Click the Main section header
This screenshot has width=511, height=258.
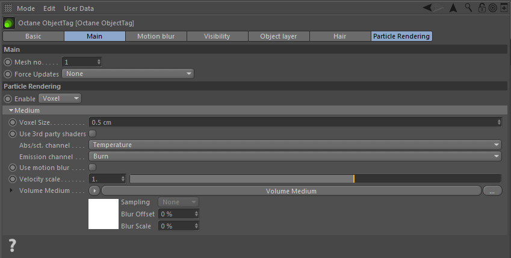click(x=255, y=49)
